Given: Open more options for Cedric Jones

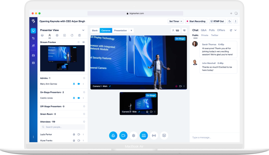Looking at the screenshot, I should (x=83, y=98).
